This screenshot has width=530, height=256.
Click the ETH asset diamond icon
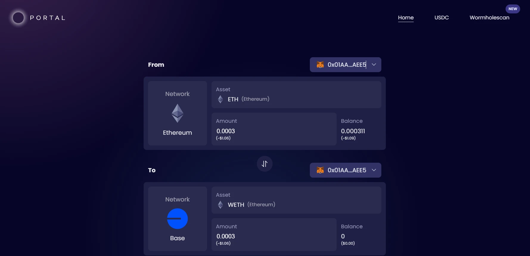[x=220, y=99]
